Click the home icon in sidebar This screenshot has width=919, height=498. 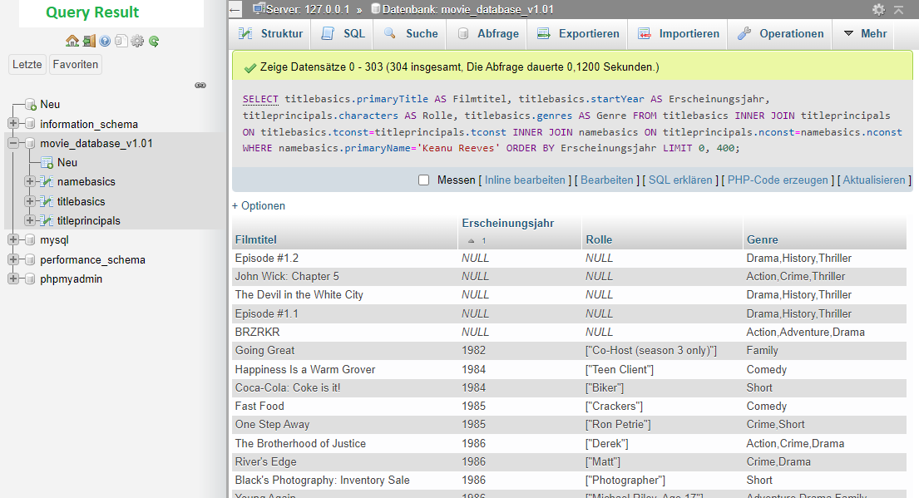click(x=72, y=41)
